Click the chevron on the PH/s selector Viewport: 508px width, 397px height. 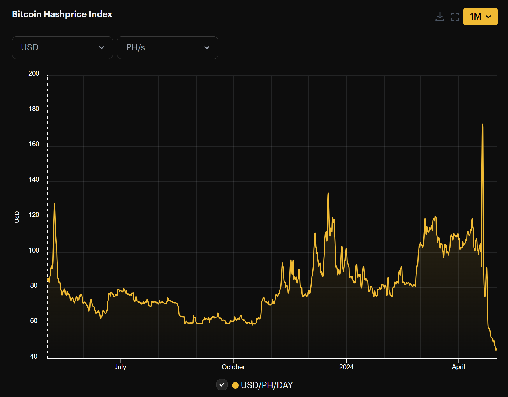tap(207, 47)
